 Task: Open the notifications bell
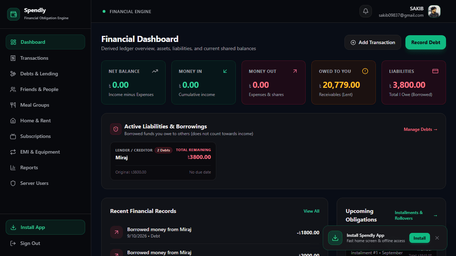coord(366,11)
